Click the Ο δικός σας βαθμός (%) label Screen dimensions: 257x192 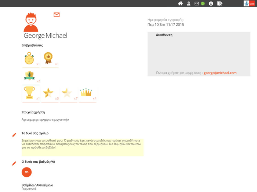38,162
